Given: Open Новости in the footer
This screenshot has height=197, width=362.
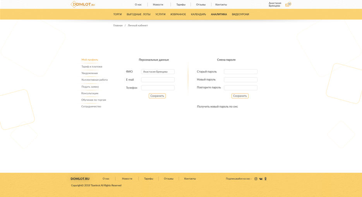Looking at the screenshot, I should [127, 179].
